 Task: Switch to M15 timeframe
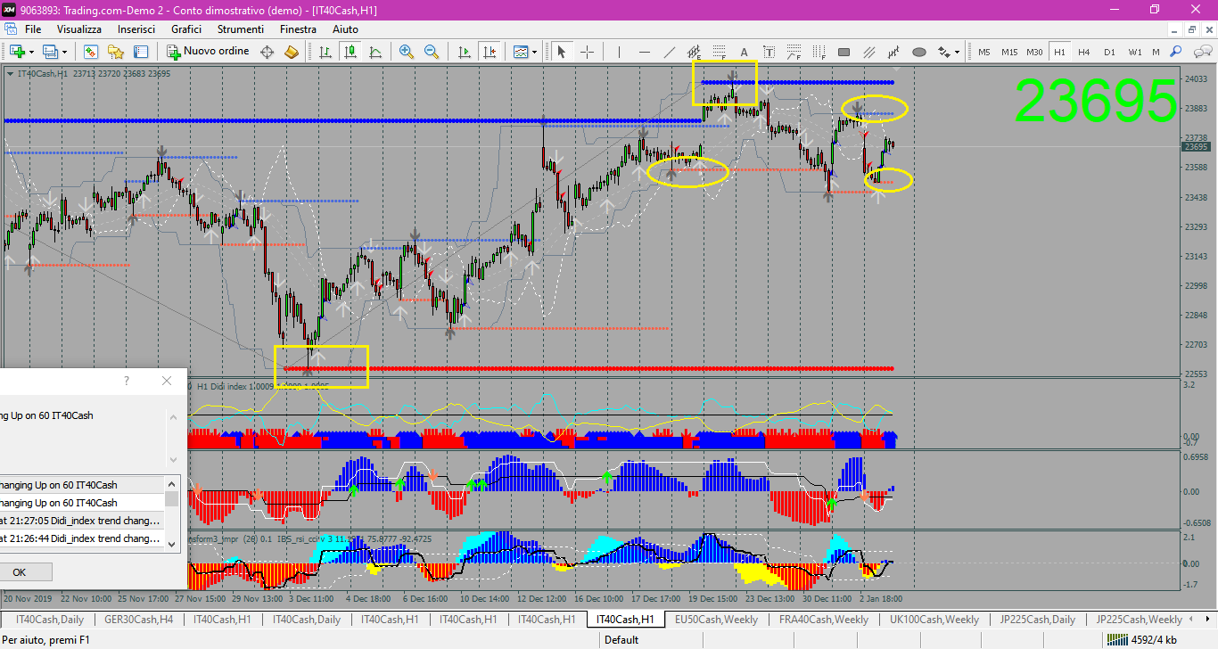(1009, 52)
